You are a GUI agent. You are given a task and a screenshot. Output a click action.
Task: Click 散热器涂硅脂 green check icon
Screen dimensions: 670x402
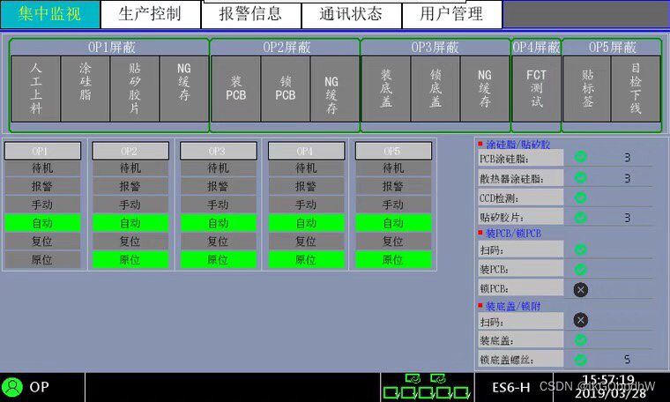580,177
